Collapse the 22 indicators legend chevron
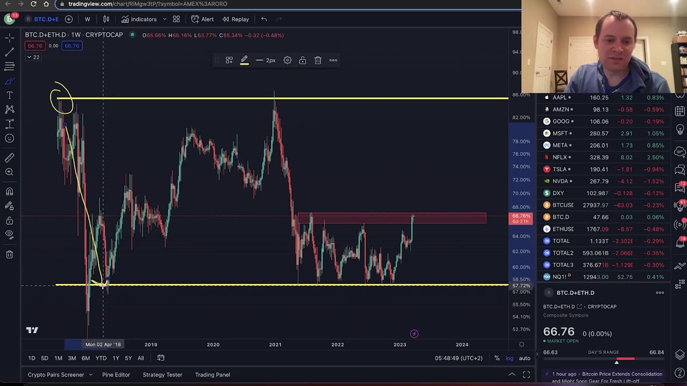 pos(33,57)
